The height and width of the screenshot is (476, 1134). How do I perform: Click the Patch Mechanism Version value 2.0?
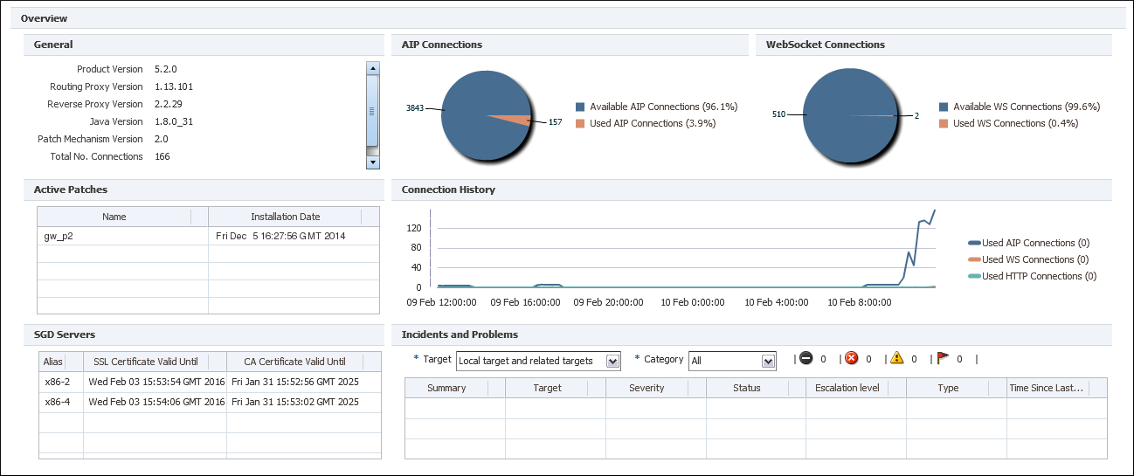pyautogui.click(x=161, y=139)
